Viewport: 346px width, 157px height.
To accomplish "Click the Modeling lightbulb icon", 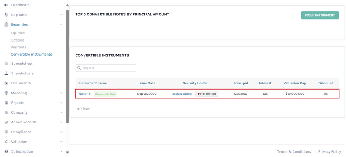I will [6, 93].
